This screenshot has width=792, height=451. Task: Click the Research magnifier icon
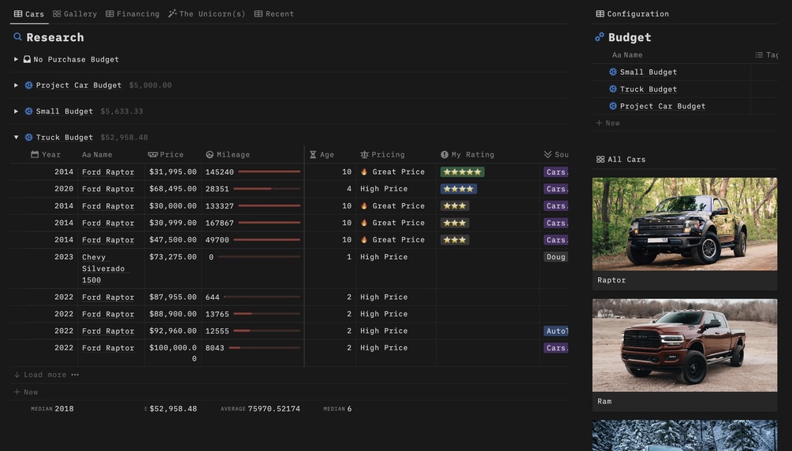click(x=17, y=37)
